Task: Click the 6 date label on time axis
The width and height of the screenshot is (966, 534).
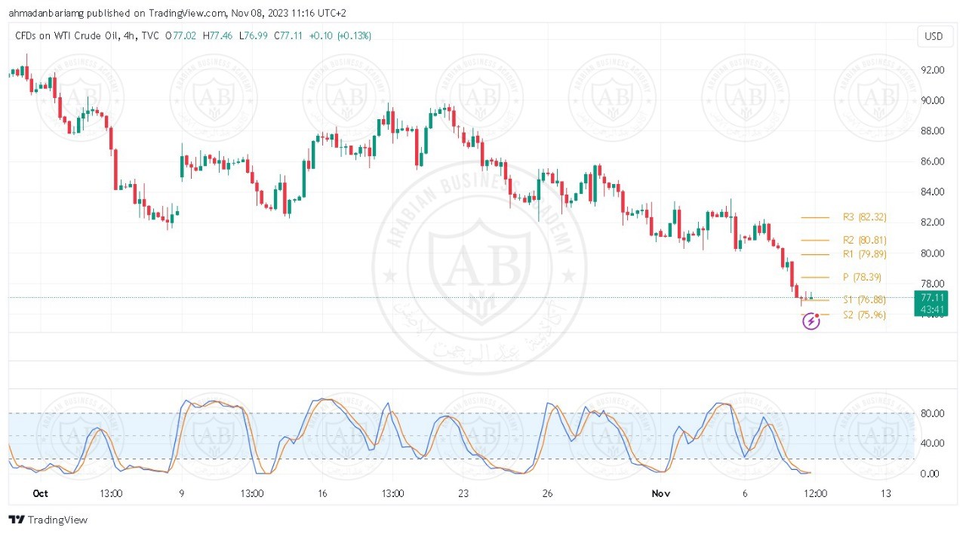Action: pyautogui.click(x=745, y=493)
